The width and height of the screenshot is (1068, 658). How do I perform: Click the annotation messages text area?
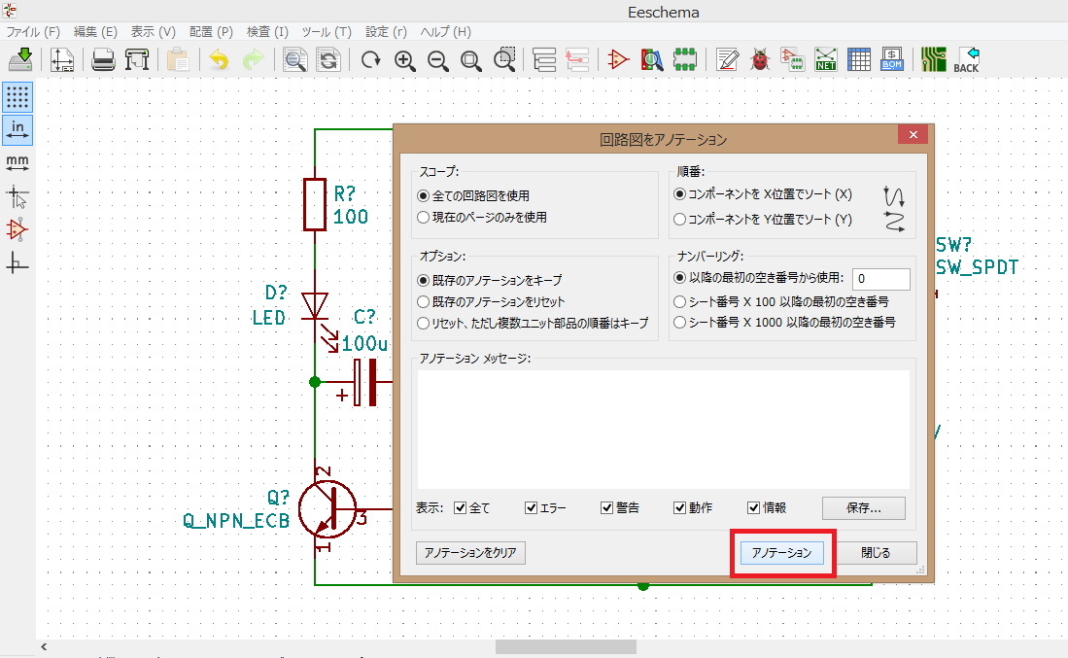pyautogui.click(x=664, y=430)
